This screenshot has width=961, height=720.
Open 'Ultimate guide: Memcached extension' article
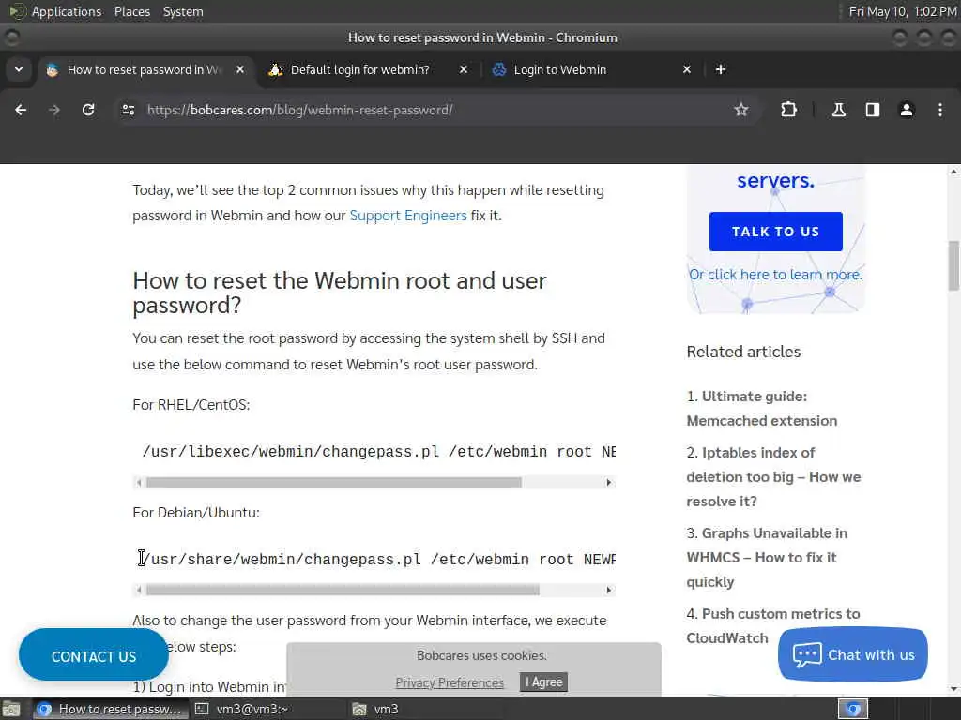[x=762, y=409]
